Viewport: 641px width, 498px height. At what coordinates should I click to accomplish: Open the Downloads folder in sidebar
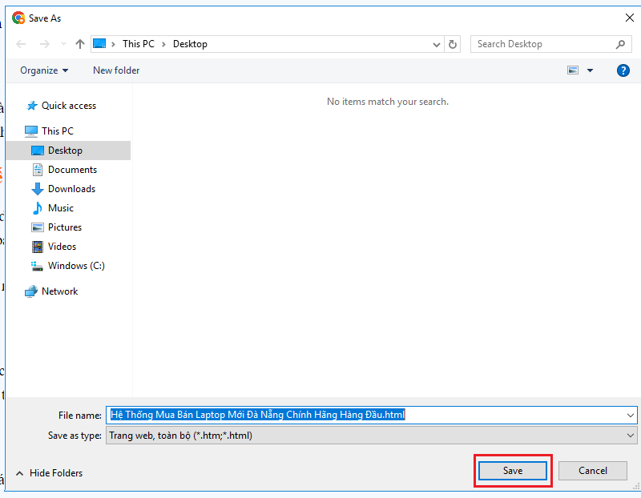click(x=71, y=189)
